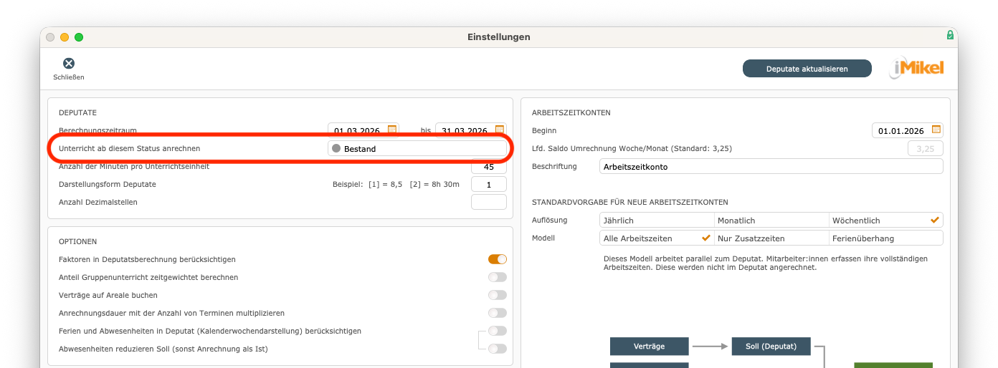Click the Anzahl Dezimalstellen field
Image resolution: width=998 pixels, height=368 pixels.
(x=489, y=202)
